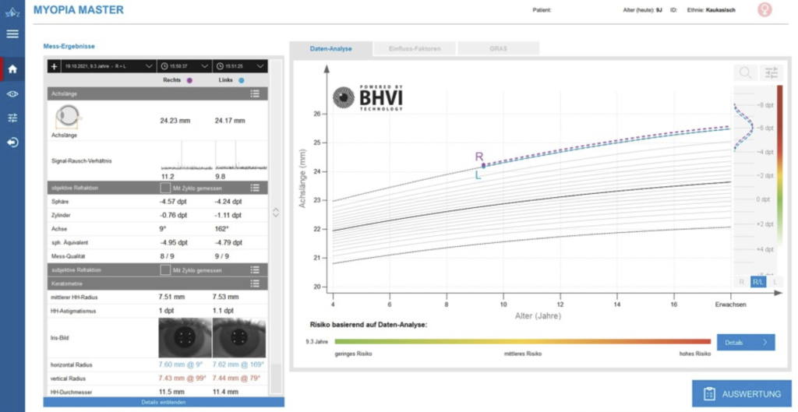Click the app logo at top of sidebar
The image size is (798, 412).
(x=12, y=11)
